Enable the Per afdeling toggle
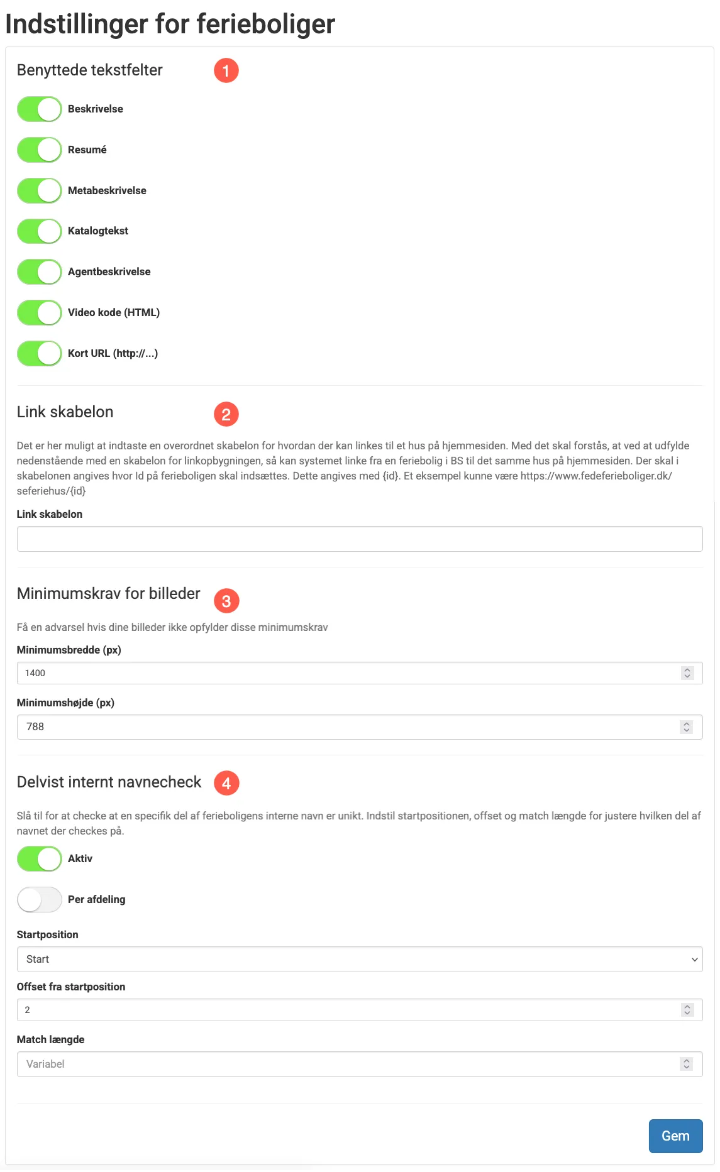720x1172 pixels. (39, 899)
